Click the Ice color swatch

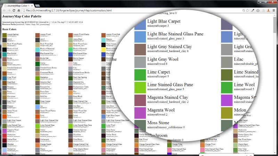click(38, 107)
